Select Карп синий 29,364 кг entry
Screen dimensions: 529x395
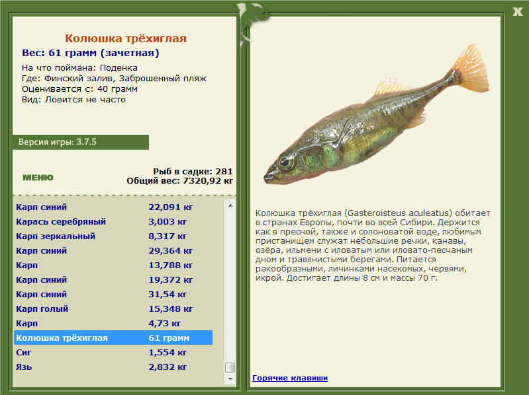coord(113,250)
